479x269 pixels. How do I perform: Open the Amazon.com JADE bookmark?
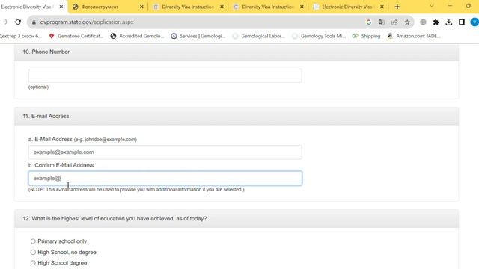click(414, 36)
